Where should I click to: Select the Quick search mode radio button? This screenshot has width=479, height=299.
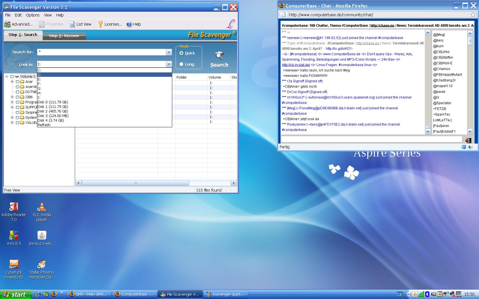tap(181, 53)
